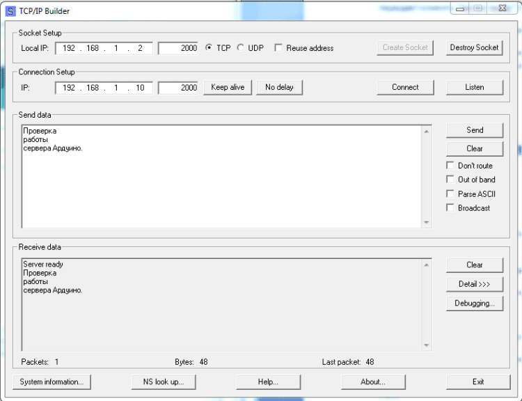Click the 'Server ready' line in Receive data
The width and height of the screenshot is (522, 401).
[43, 265]
